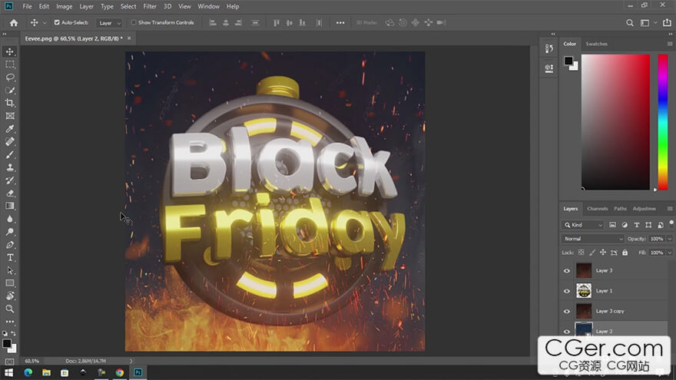Toggle Lock position icon
This screenshot has height=380, width=676.
[603, 253]
